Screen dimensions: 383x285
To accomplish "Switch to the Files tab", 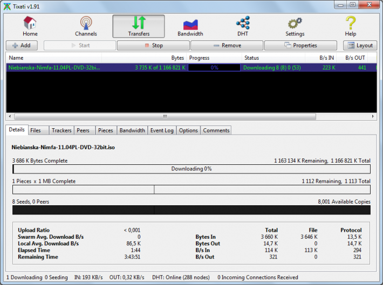I will 38,130.
